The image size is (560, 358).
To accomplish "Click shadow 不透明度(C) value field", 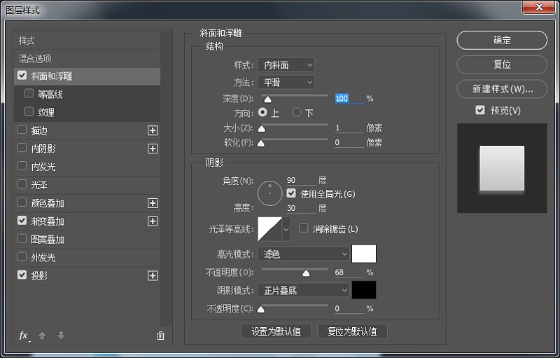I will 349,308.
